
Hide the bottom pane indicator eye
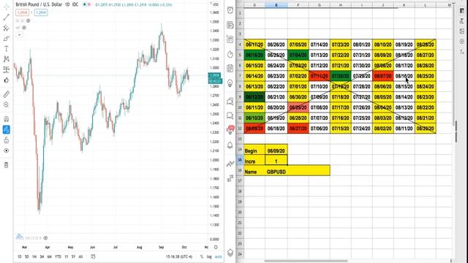[x=45, y=238]
